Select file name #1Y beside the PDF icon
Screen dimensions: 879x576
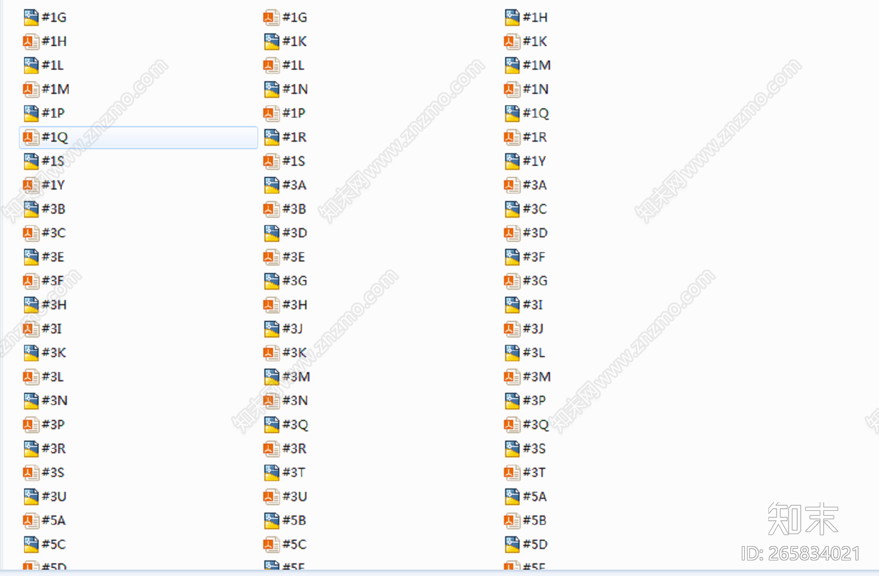[x=53, y=185]
